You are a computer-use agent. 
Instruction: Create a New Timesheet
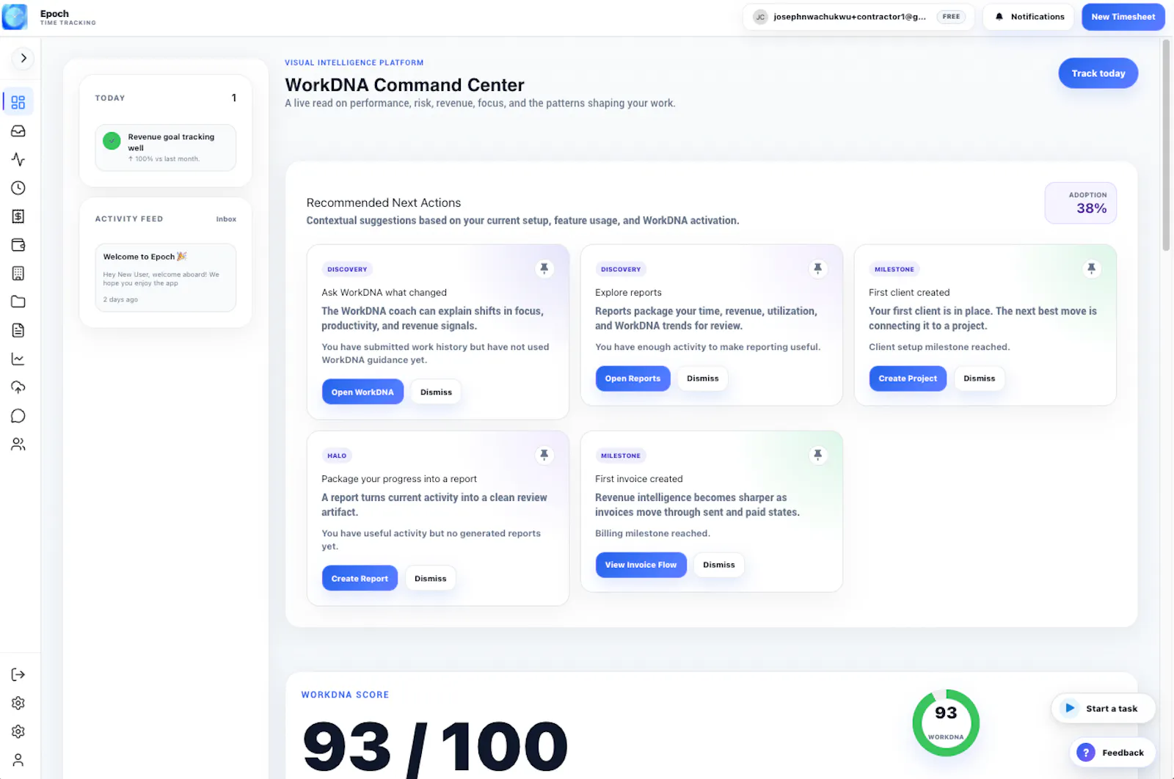pyautogui.click(x=1123, y=17)
